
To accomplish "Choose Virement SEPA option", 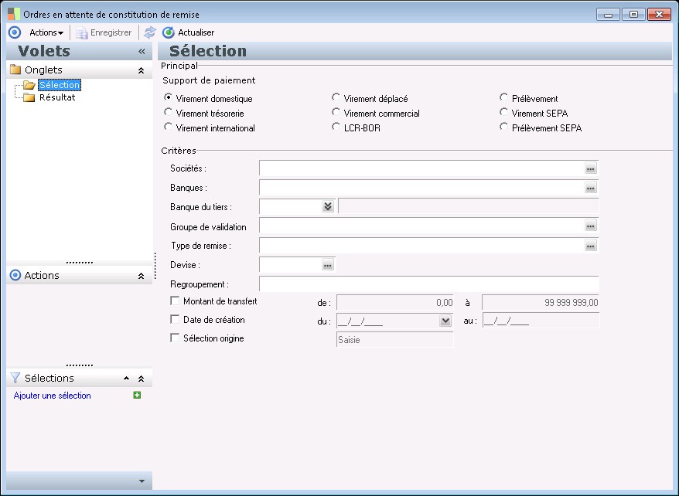I will tap(503, 113).
